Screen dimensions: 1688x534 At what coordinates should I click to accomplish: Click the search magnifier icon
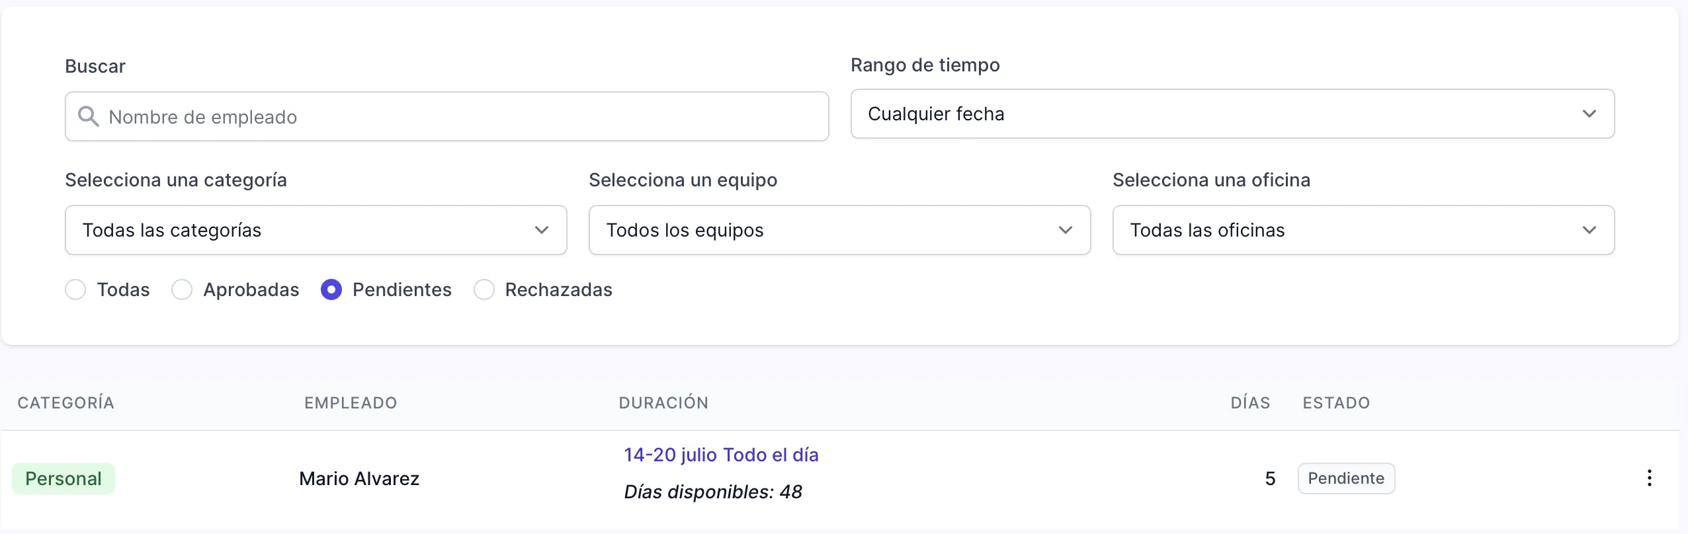click(x=89, y=116)
